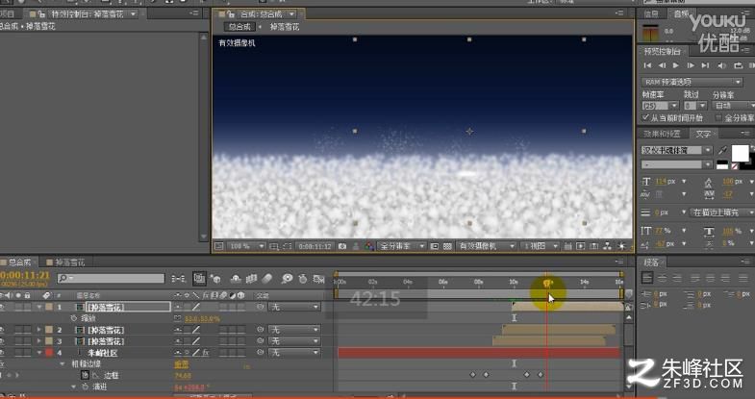
Task: Open parent dropdown for layer 1
Action: point(294,307)
